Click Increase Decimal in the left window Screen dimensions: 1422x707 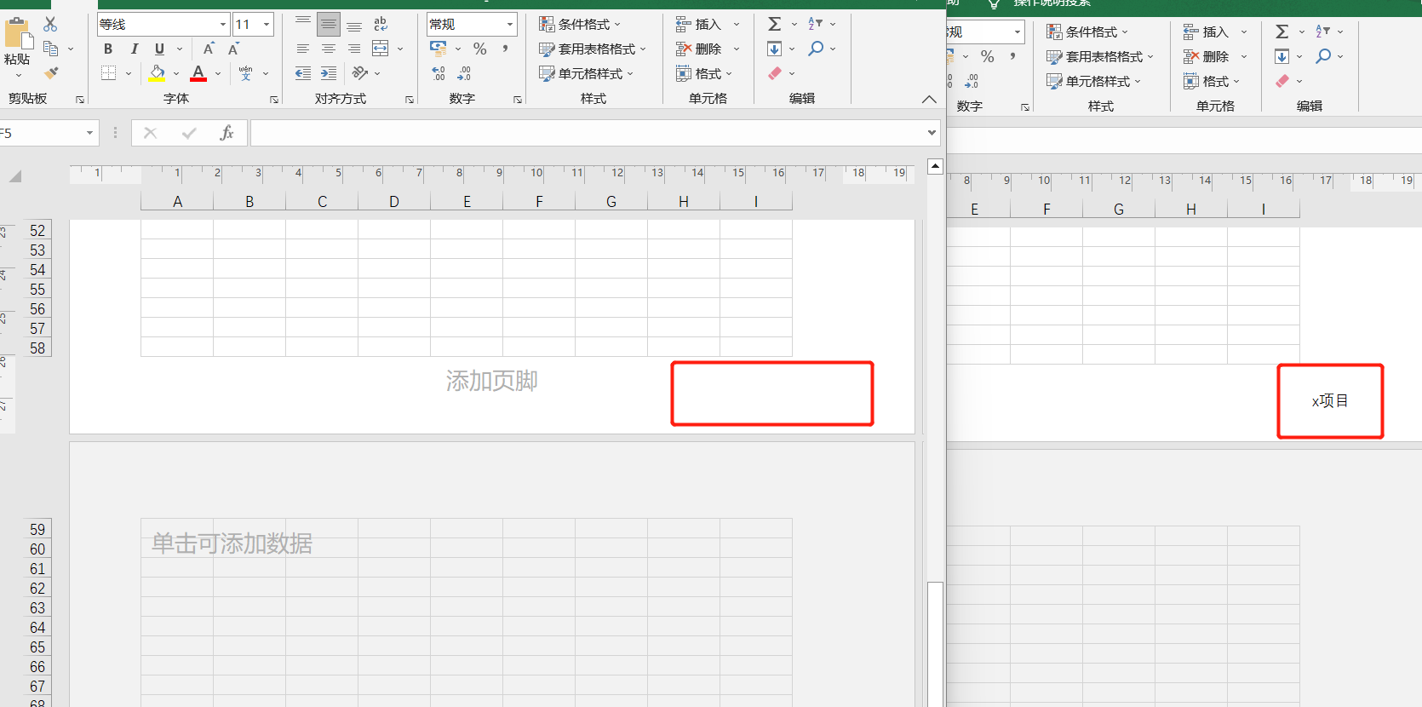pos(439,73)
